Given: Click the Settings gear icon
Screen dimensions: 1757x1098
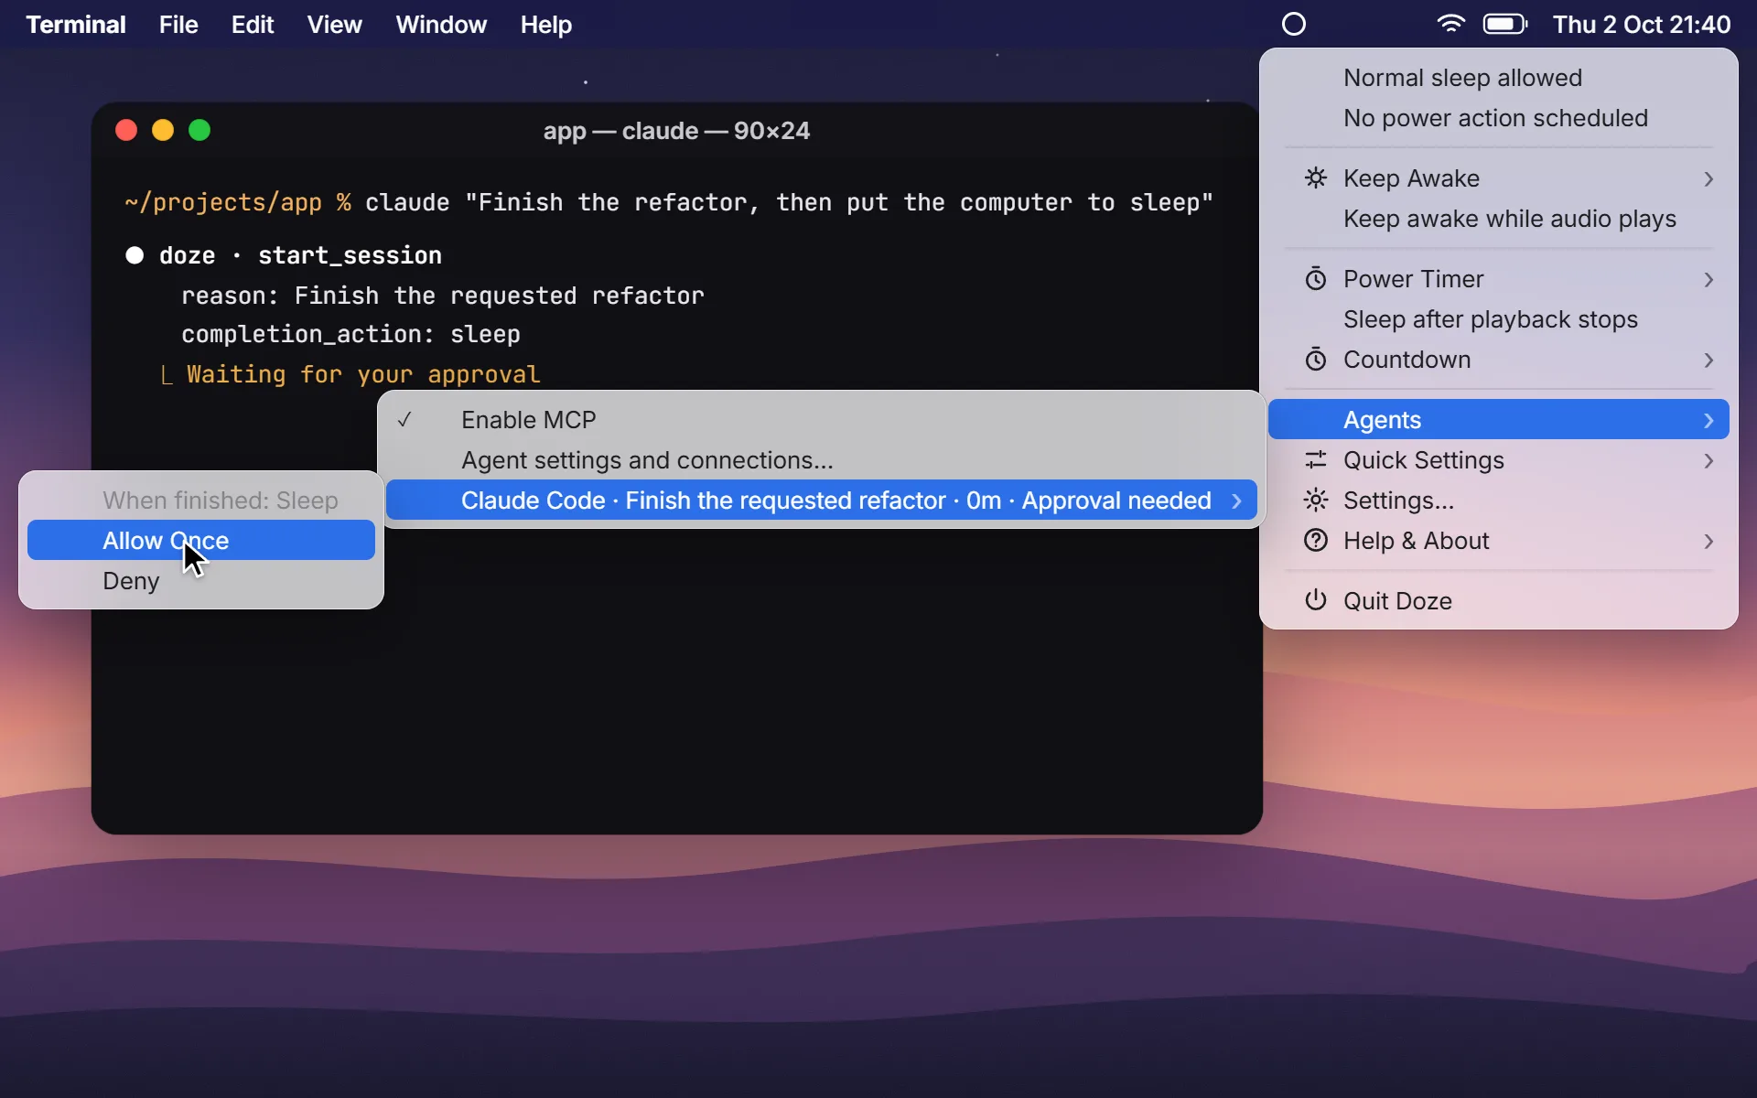Looking at the screenshot, I should [1315, 501].
